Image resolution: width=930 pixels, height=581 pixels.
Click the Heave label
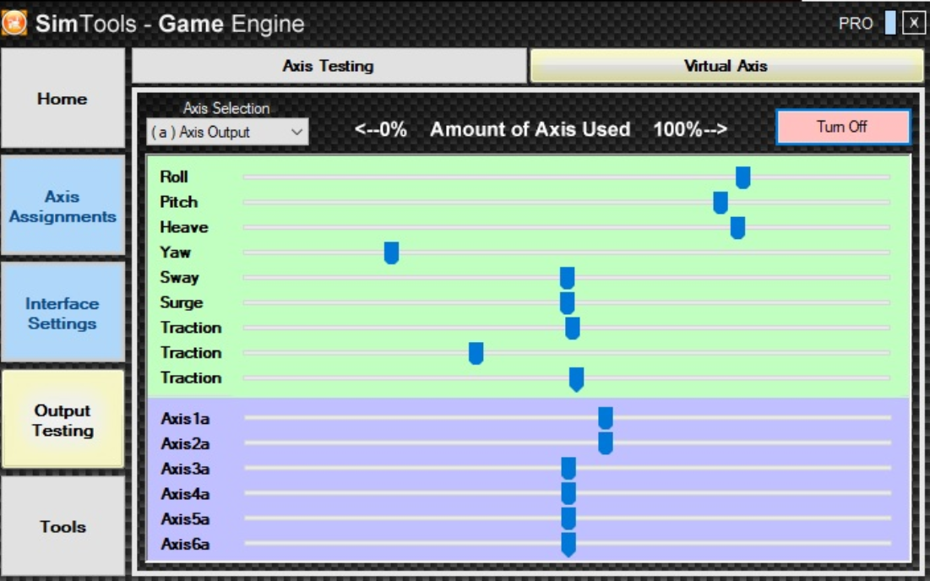coord(184,227)
